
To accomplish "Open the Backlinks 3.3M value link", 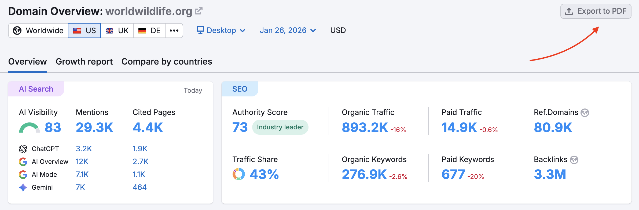I will tap(550, 174).
